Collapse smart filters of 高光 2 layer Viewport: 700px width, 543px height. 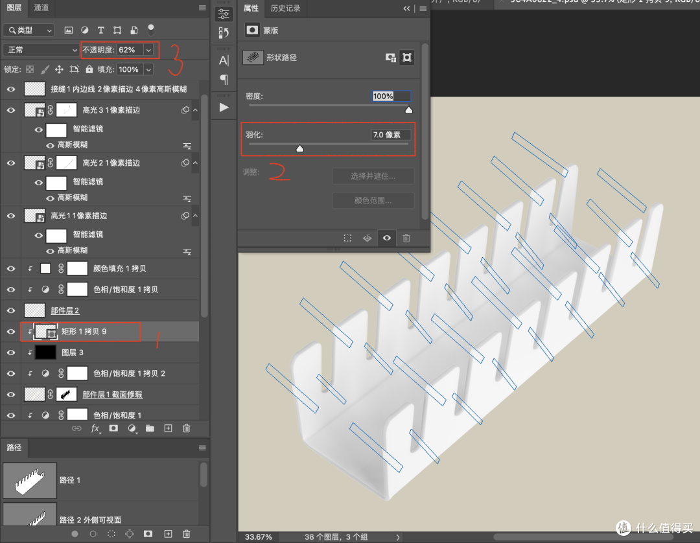[x=195, y=163]
